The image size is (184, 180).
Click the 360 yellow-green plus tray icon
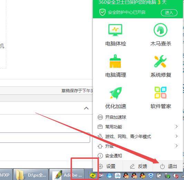pos(93,176)
